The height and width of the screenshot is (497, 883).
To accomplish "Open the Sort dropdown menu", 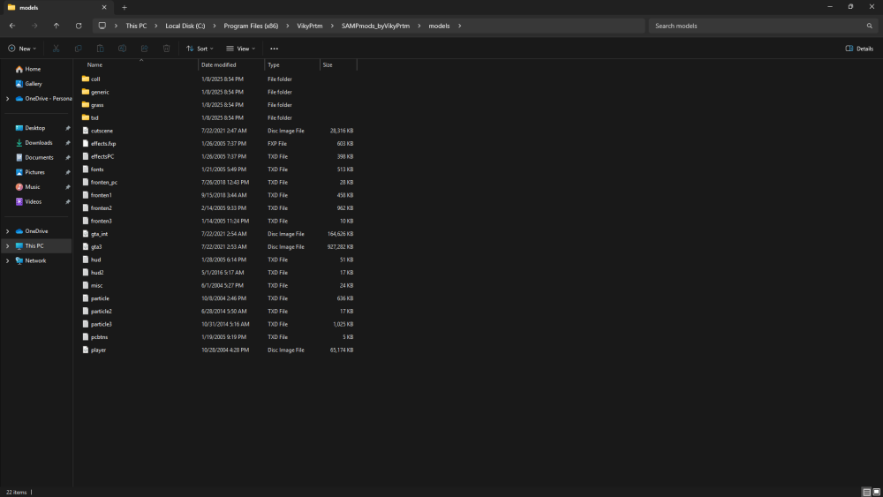I will (200, 49).
